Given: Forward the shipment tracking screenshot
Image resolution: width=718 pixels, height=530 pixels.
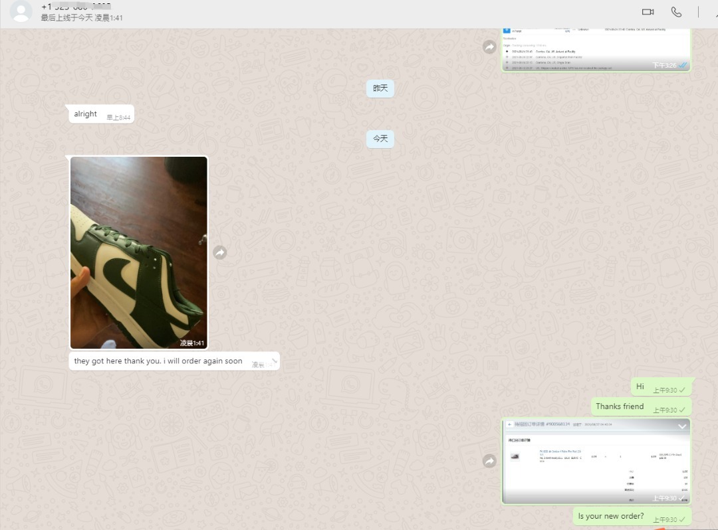Looking at the screenshot, I should click(x=489, y=46).
